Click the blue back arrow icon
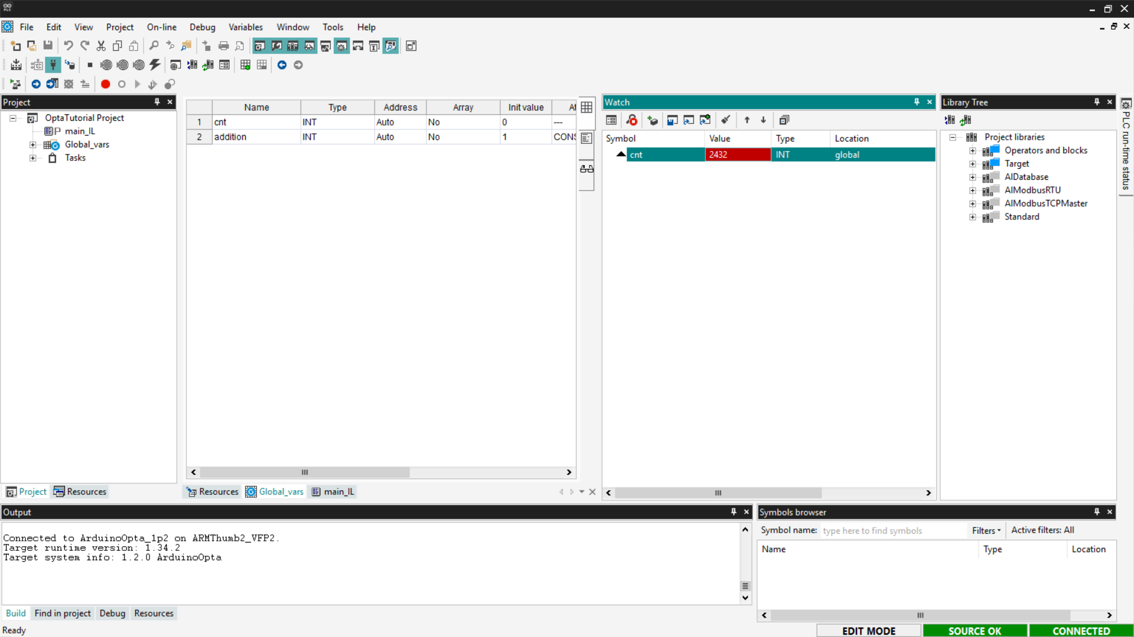This screenshot has width=1134, height=637. [x=282, y=65]
